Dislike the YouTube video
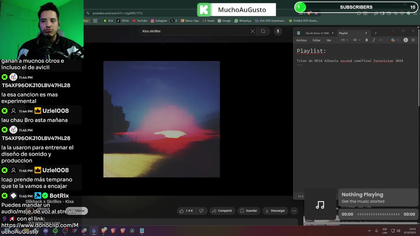 coord(201,211)
